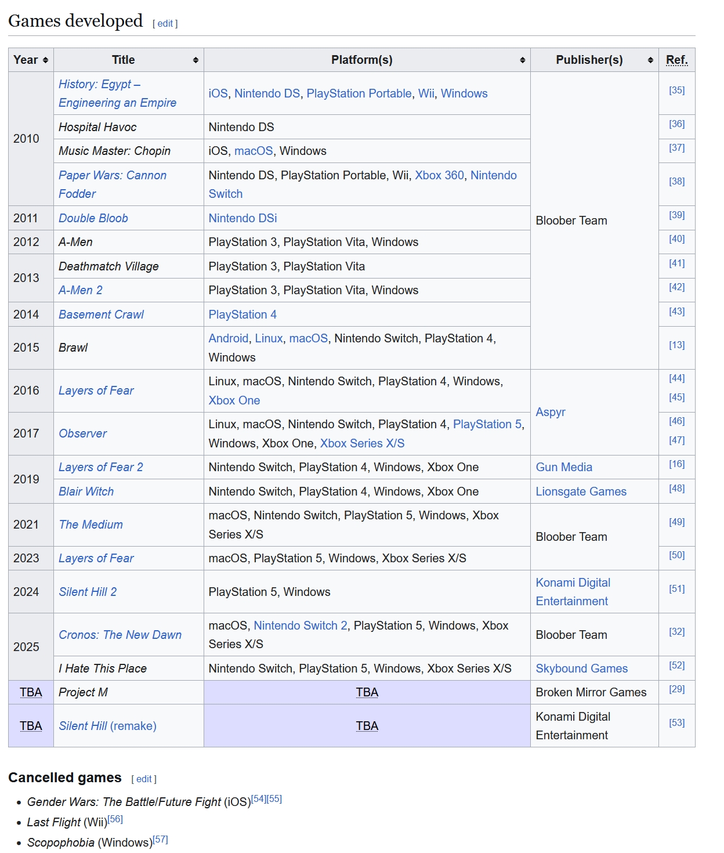Open the Nintendo DSi link
Image resolution: width=724 pixels, height=853 pixels.
242,218
